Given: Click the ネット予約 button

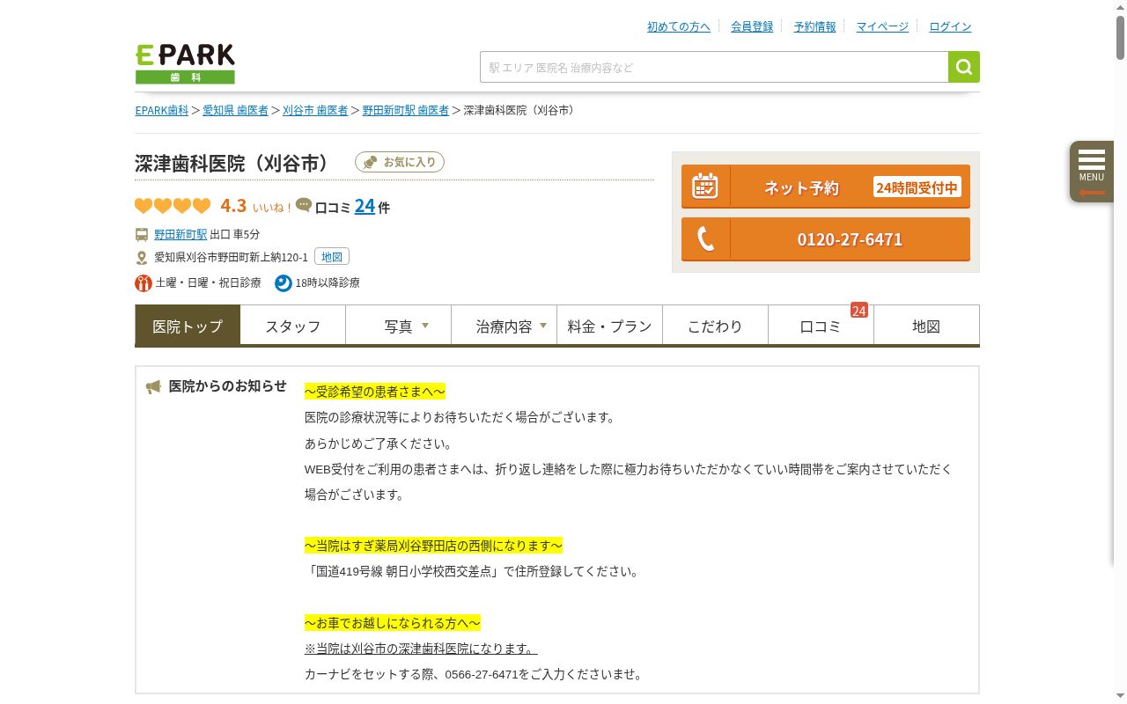Looking at the screenshot, I should point(826,187).
